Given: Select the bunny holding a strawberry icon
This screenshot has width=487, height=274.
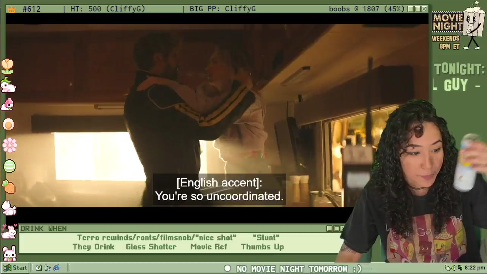Looking at the screenshot, I should (x=9, y=253).
